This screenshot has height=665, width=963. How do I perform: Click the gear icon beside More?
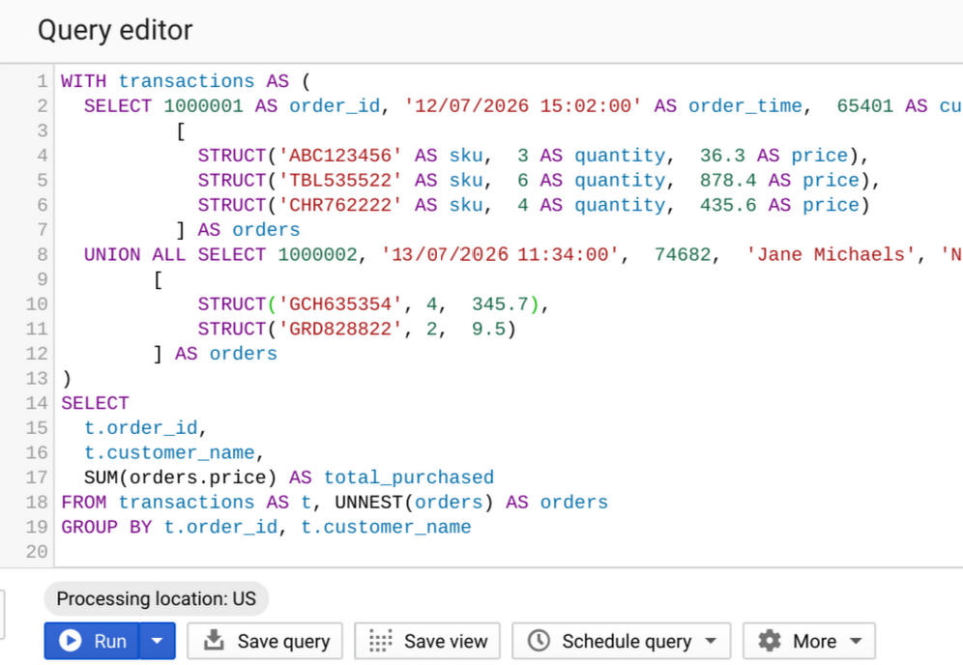point(769,641)
